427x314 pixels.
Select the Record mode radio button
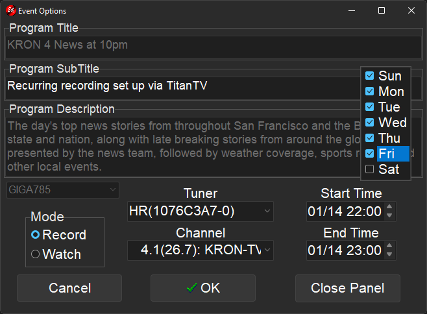click(x=36, y=235)
